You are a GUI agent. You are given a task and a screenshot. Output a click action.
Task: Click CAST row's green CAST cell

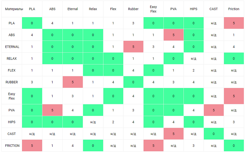click(214, 134)
